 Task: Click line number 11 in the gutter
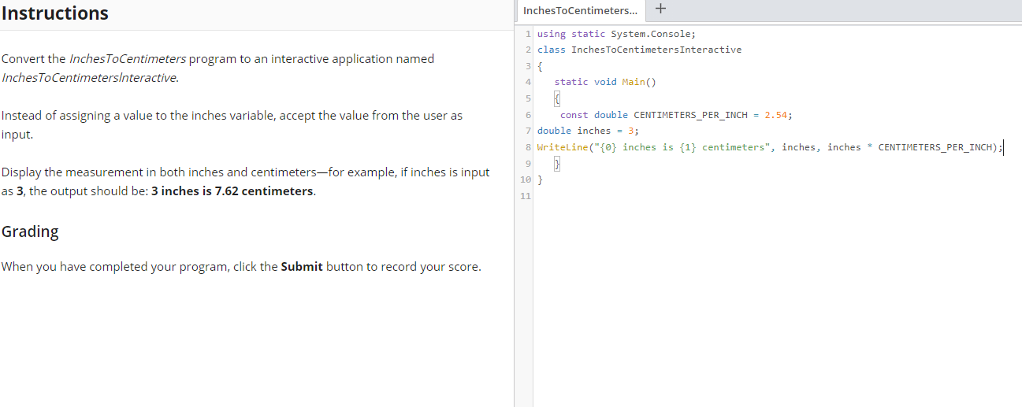click(526, 196)
